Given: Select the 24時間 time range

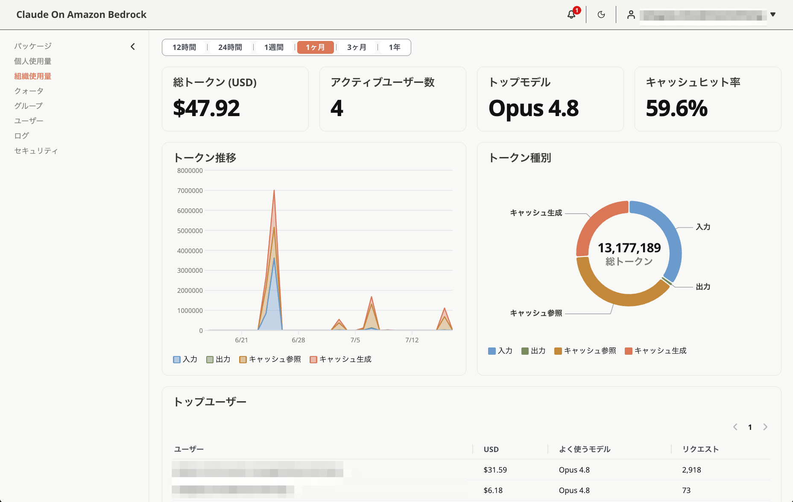Looking at the screenshot, I should pyautogui.click(x=230, y=47).
